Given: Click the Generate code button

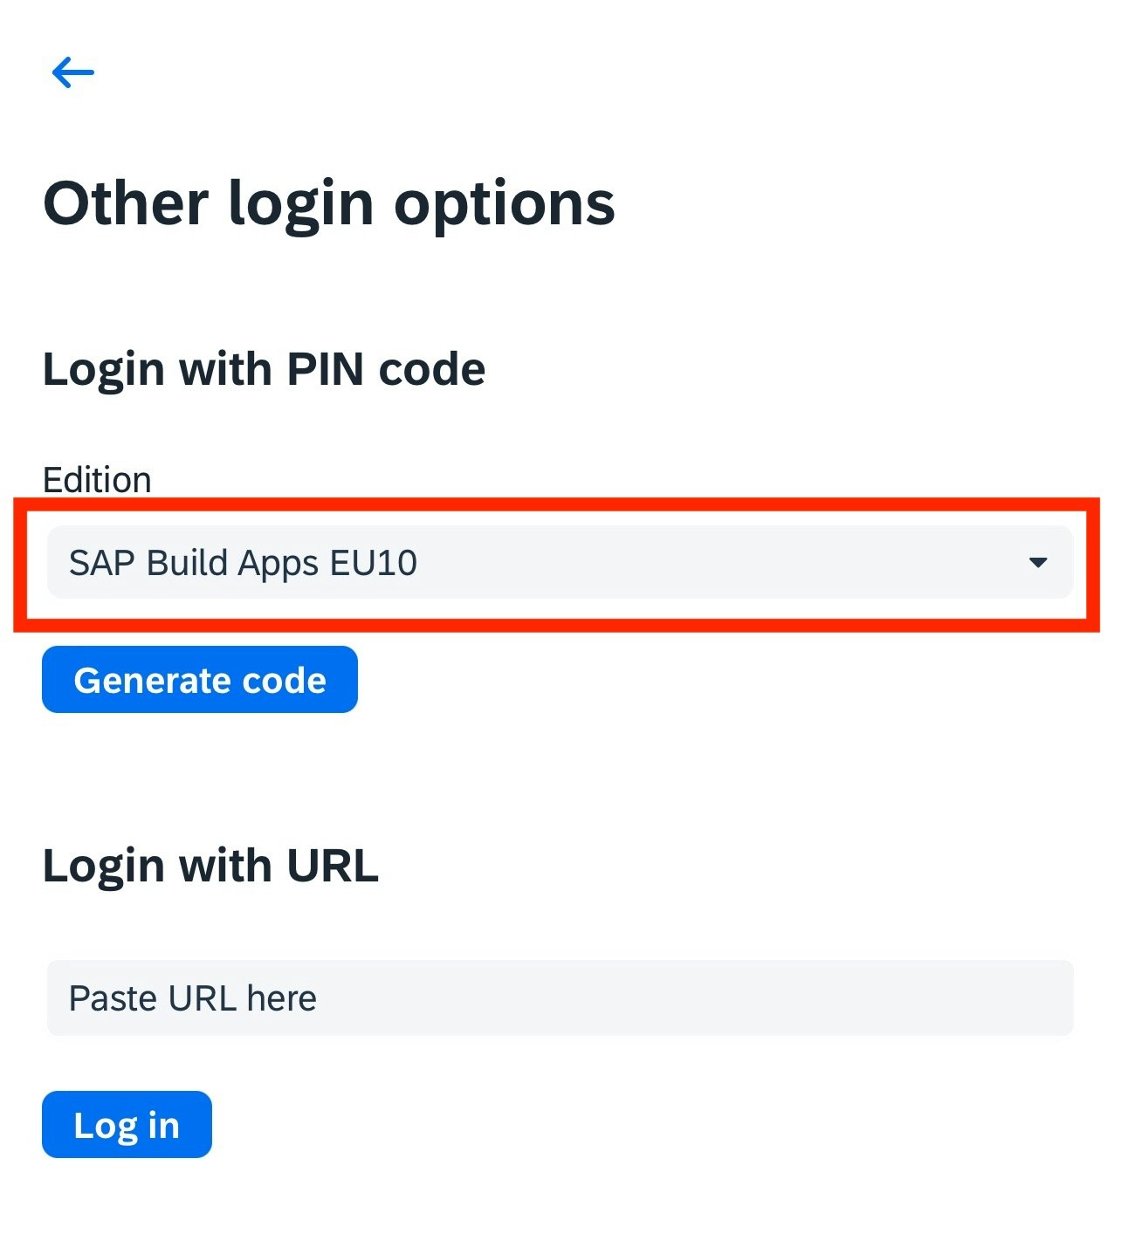Looking at the screenshot, I should (200, 680).
